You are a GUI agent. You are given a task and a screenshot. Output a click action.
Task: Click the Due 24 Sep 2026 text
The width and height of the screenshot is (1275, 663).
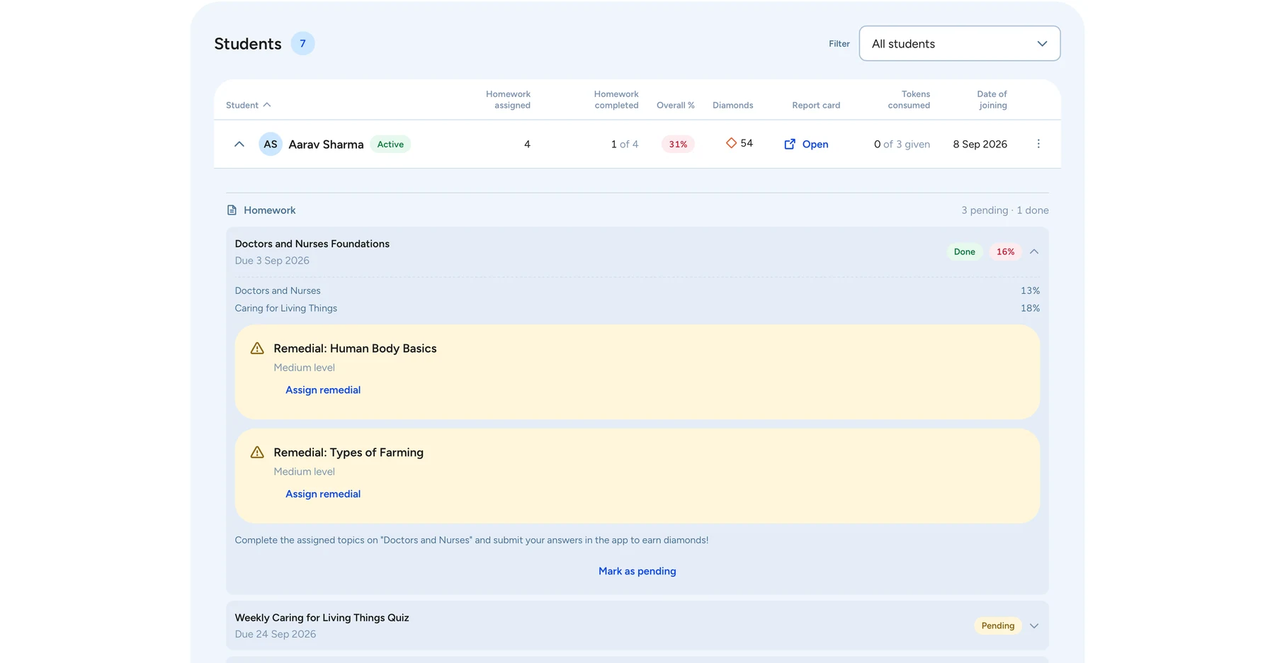click(x=276, y=634)
